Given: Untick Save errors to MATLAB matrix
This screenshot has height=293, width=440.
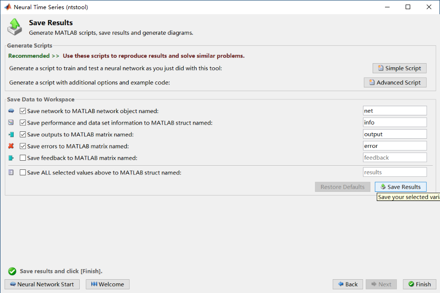Looking at the screenshot, I should click(23, 146).
